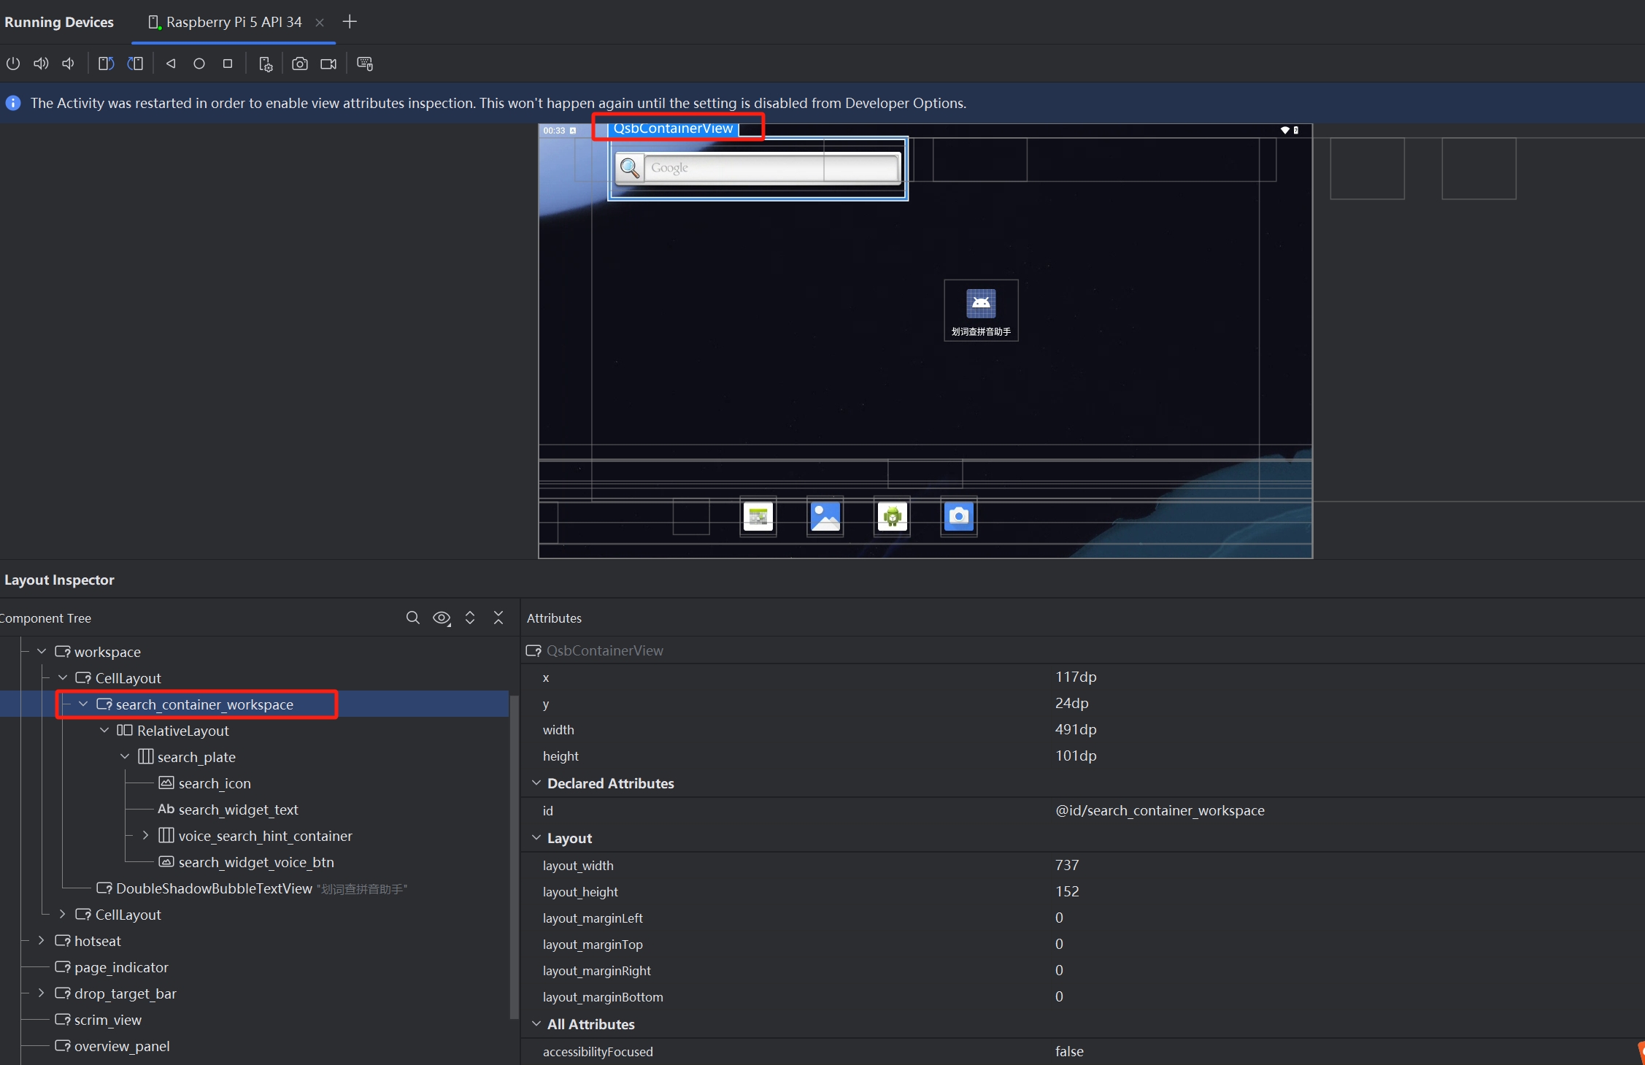Take a screenshot with camera icon
This screenshot has height=1065, width=1645.
299,64
